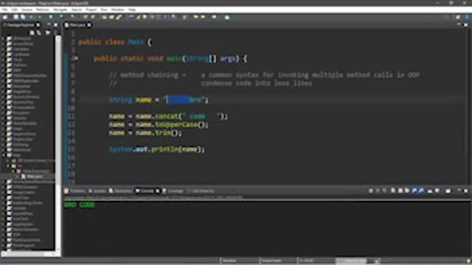Image resolution: width=472 pixels, height=265 pixels.
Task: Switch to the Coverage tab
Action: point(173,191)
